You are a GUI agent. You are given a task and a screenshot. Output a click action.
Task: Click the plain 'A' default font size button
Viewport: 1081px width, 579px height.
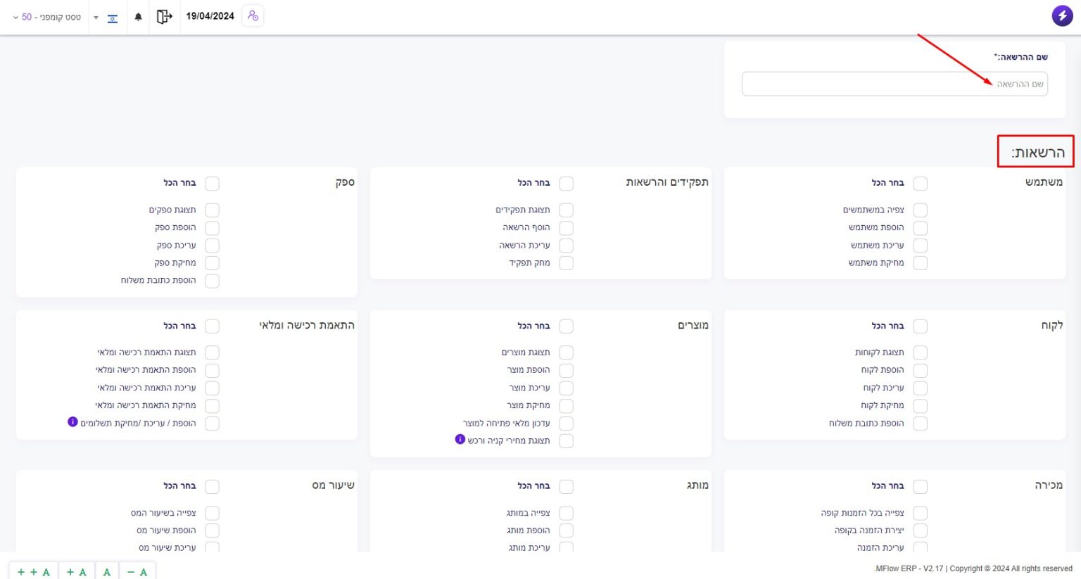coord(107,572)
